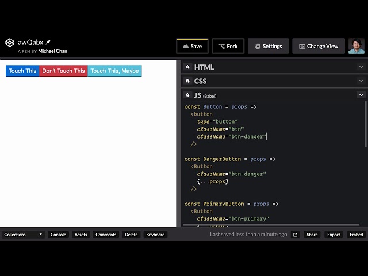Open the Collections dropdown
This screenshot has height=276, width=368.
[x=23, y=235]
